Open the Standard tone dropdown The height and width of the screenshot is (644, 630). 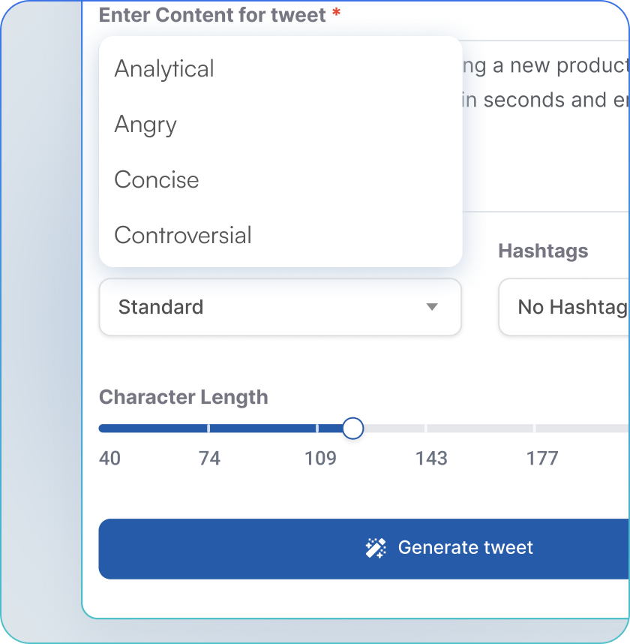[x=279, y=306]
